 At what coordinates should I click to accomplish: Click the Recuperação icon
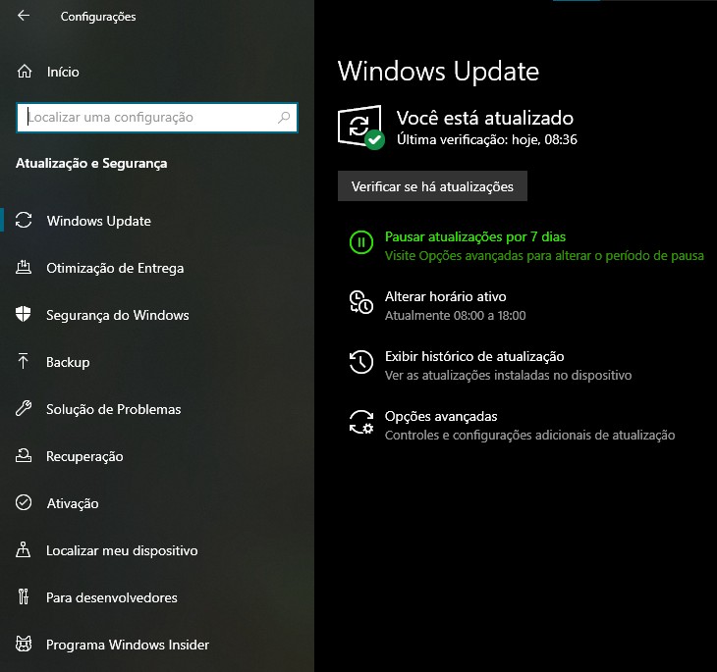pos(24,455)
